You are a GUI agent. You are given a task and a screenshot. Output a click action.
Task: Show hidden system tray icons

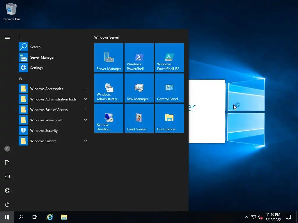click(x=246, y=217)
